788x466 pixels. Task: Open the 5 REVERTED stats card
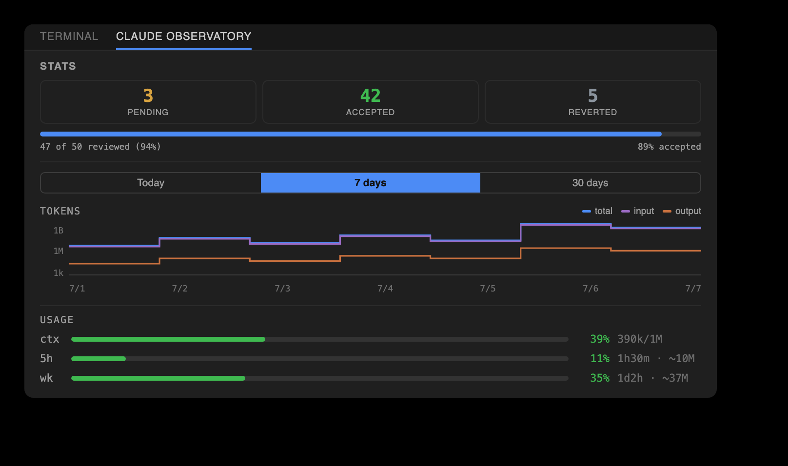(593, 102)
